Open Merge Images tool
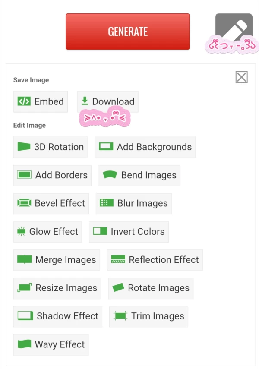Viewport: 259px width, 369px height. 57,260
